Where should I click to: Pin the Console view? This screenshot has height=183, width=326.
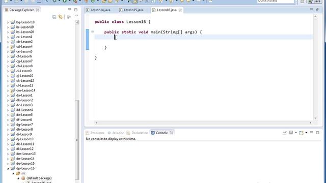284,133
